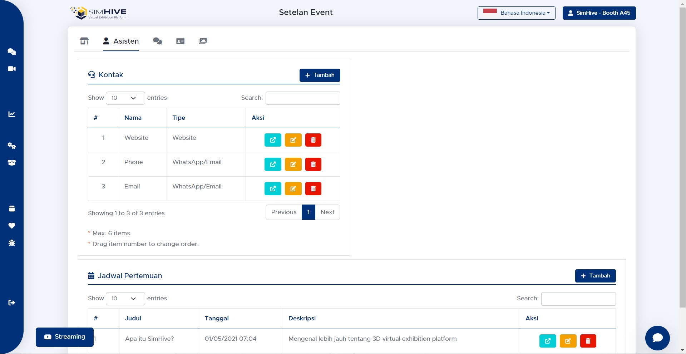Image resolution: width=686 pixels, height=354 pixels.
Task: Edit the Website contact row
Action: (293, 140)
